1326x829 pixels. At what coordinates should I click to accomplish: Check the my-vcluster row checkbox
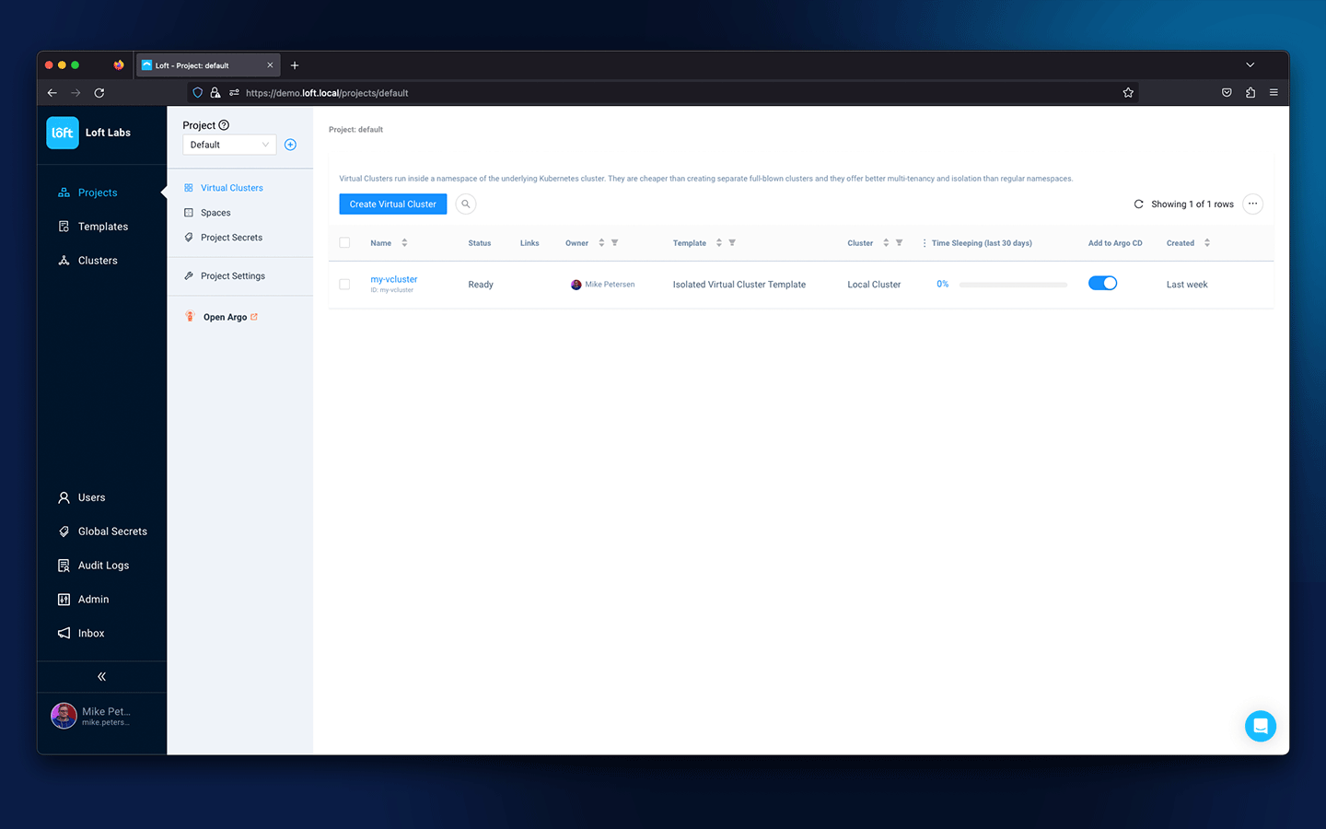pos(344,285)
